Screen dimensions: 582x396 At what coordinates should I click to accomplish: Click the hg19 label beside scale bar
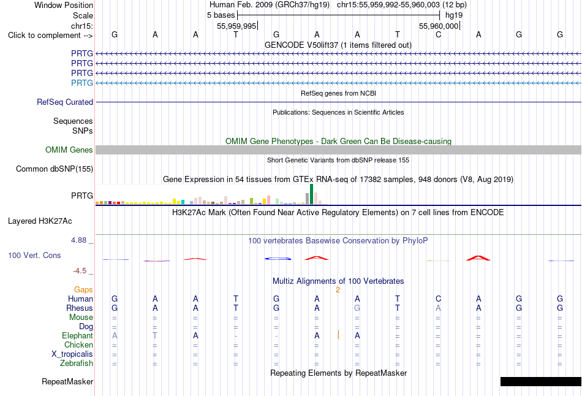point(454,15)
